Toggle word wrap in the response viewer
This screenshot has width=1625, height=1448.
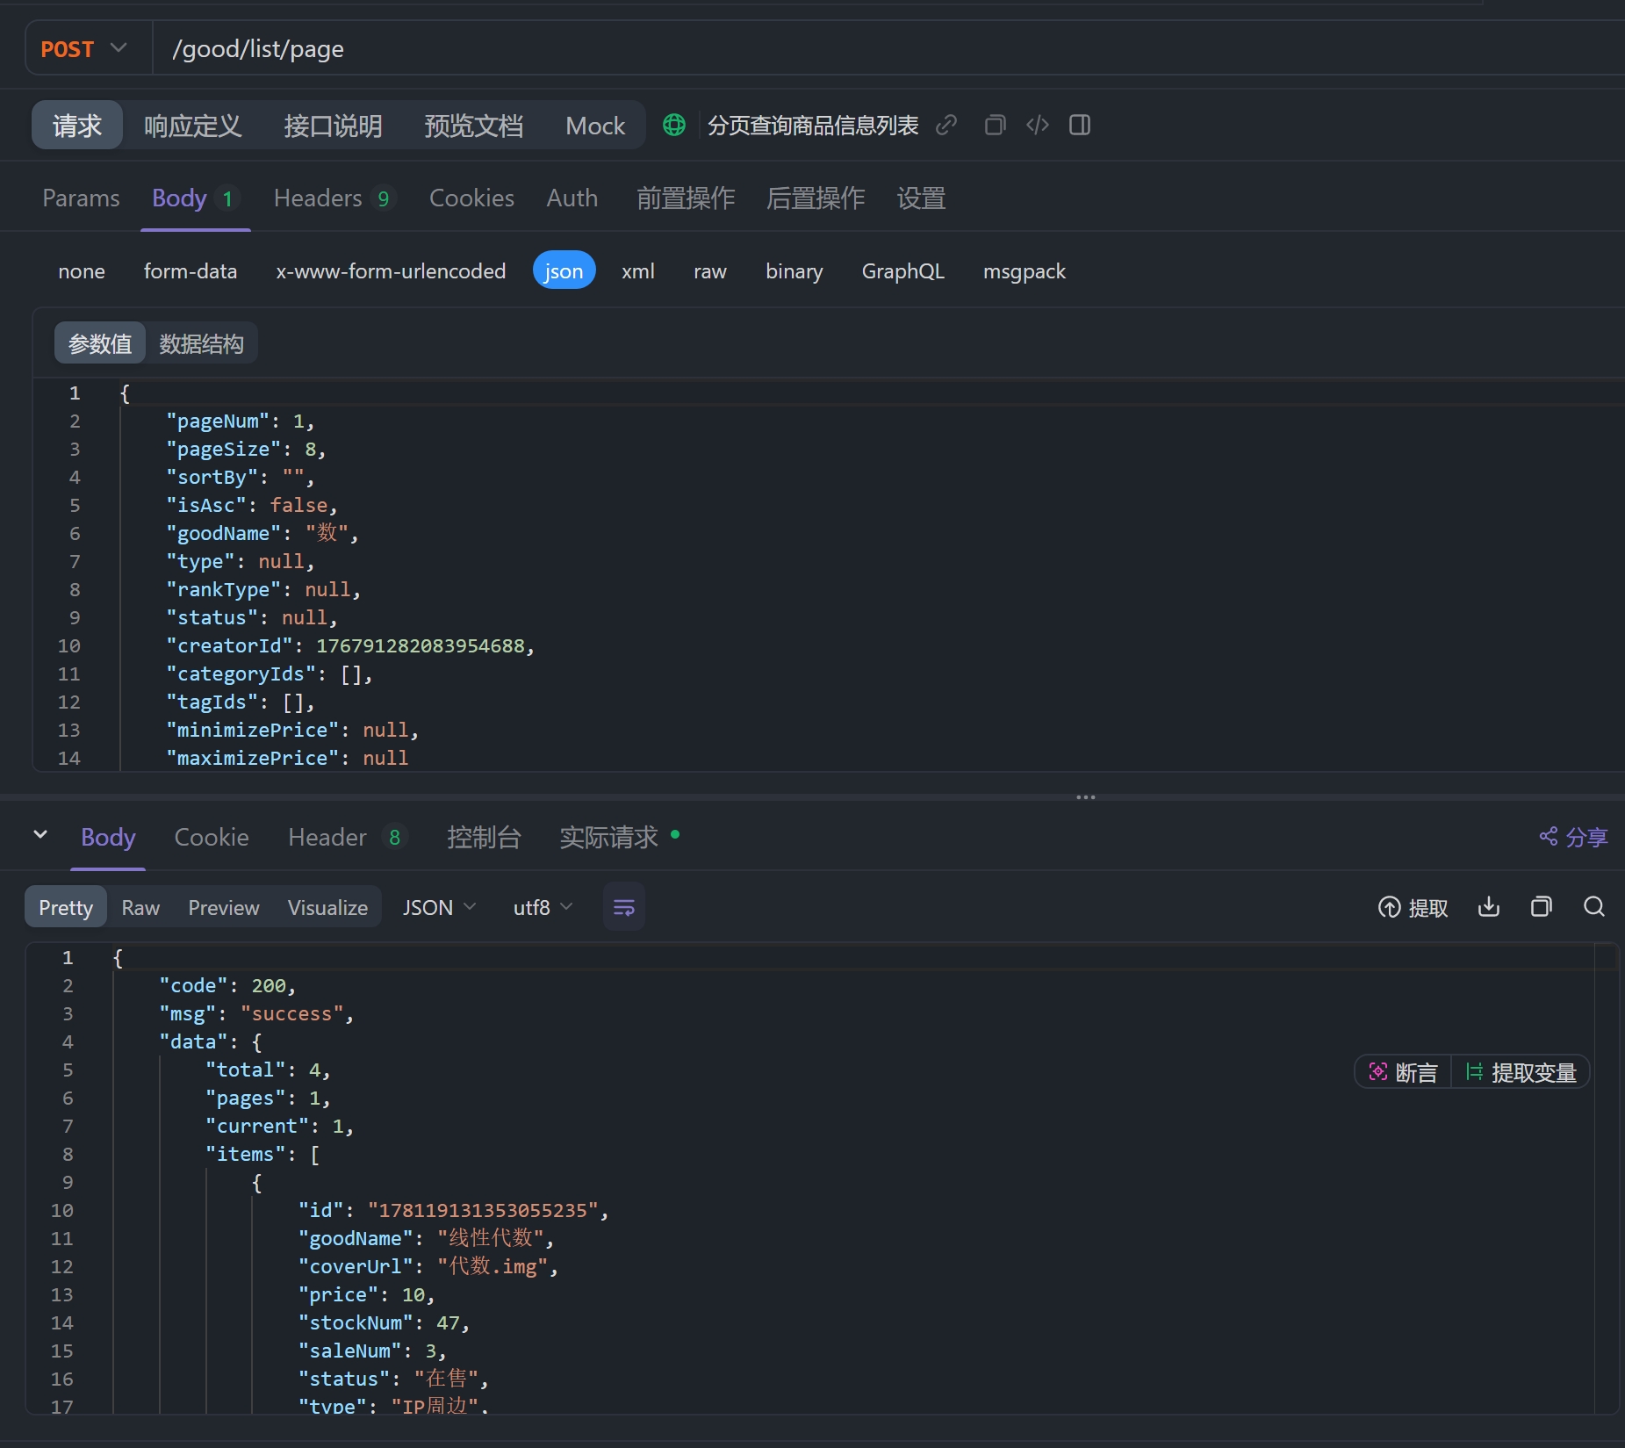(623, 907)
